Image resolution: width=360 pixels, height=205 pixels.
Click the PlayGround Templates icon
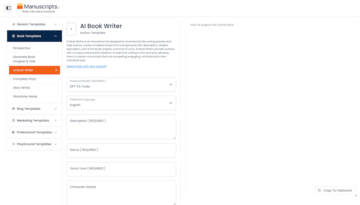tap(13, 144)
